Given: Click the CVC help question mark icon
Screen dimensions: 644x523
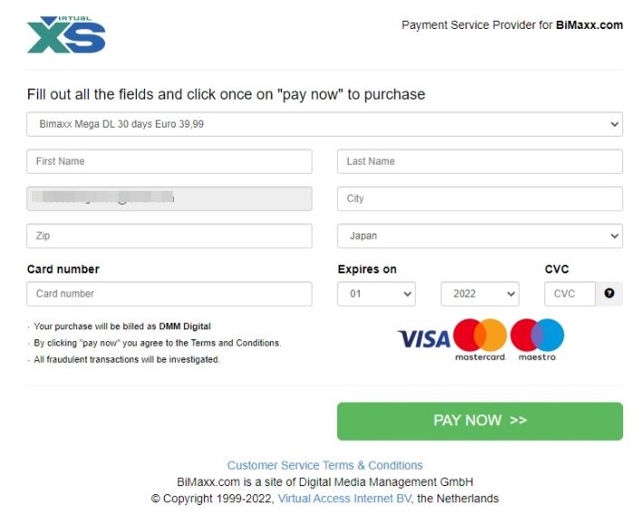Looking at the screenshot, I should pos(610,293).
